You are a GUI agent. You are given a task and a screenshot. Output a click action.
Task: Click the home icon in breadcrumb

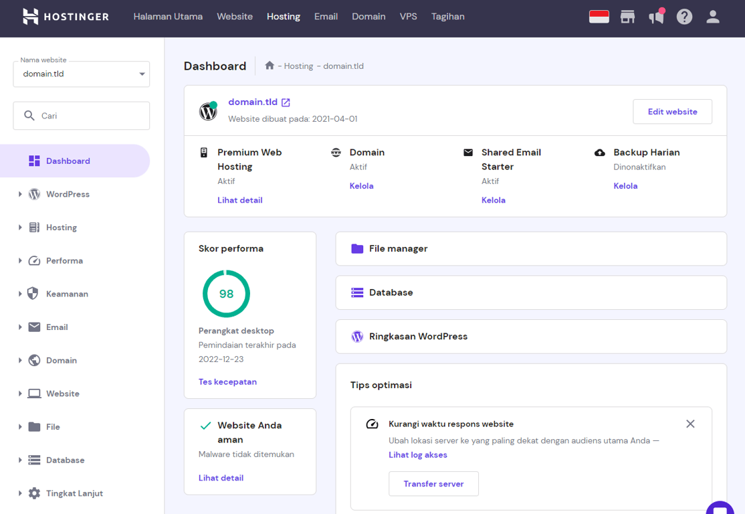click(x=270, y=65)
